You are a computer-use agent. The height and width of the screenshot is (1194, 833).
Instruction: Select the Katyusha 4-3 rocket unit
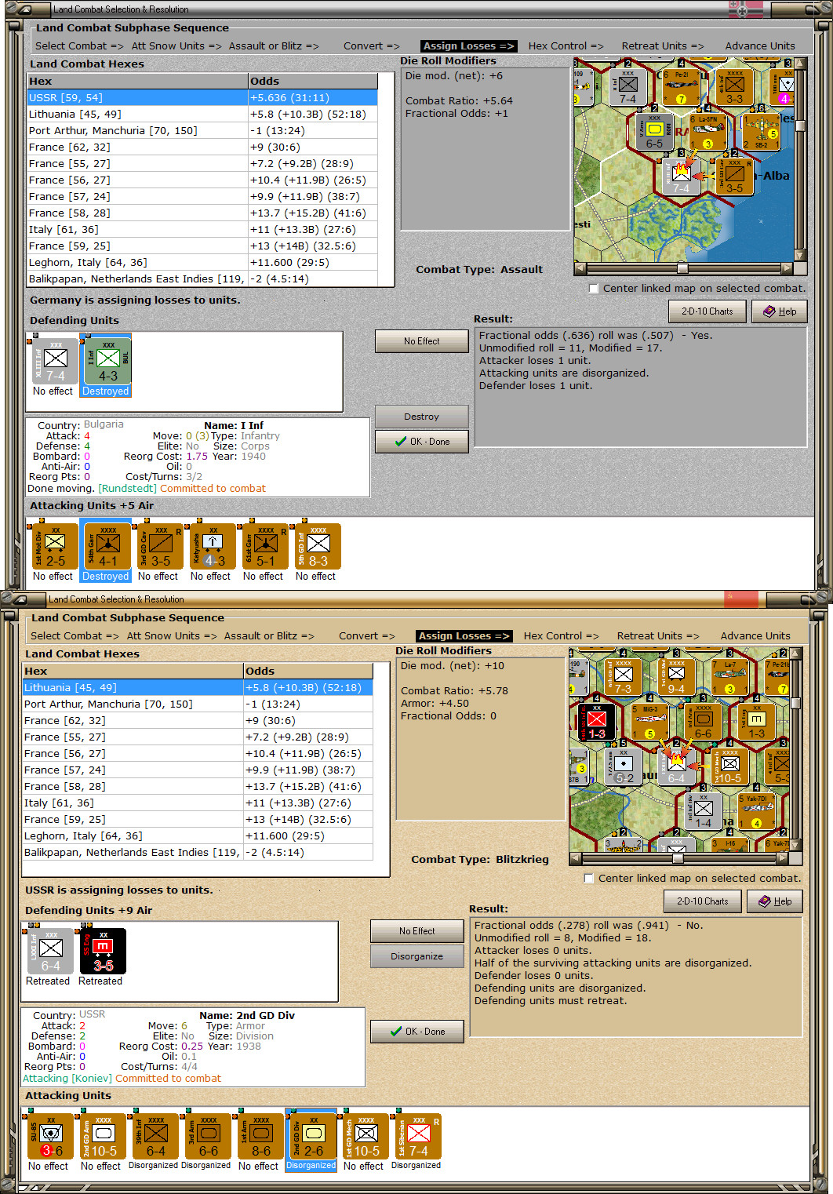point(213,546)
